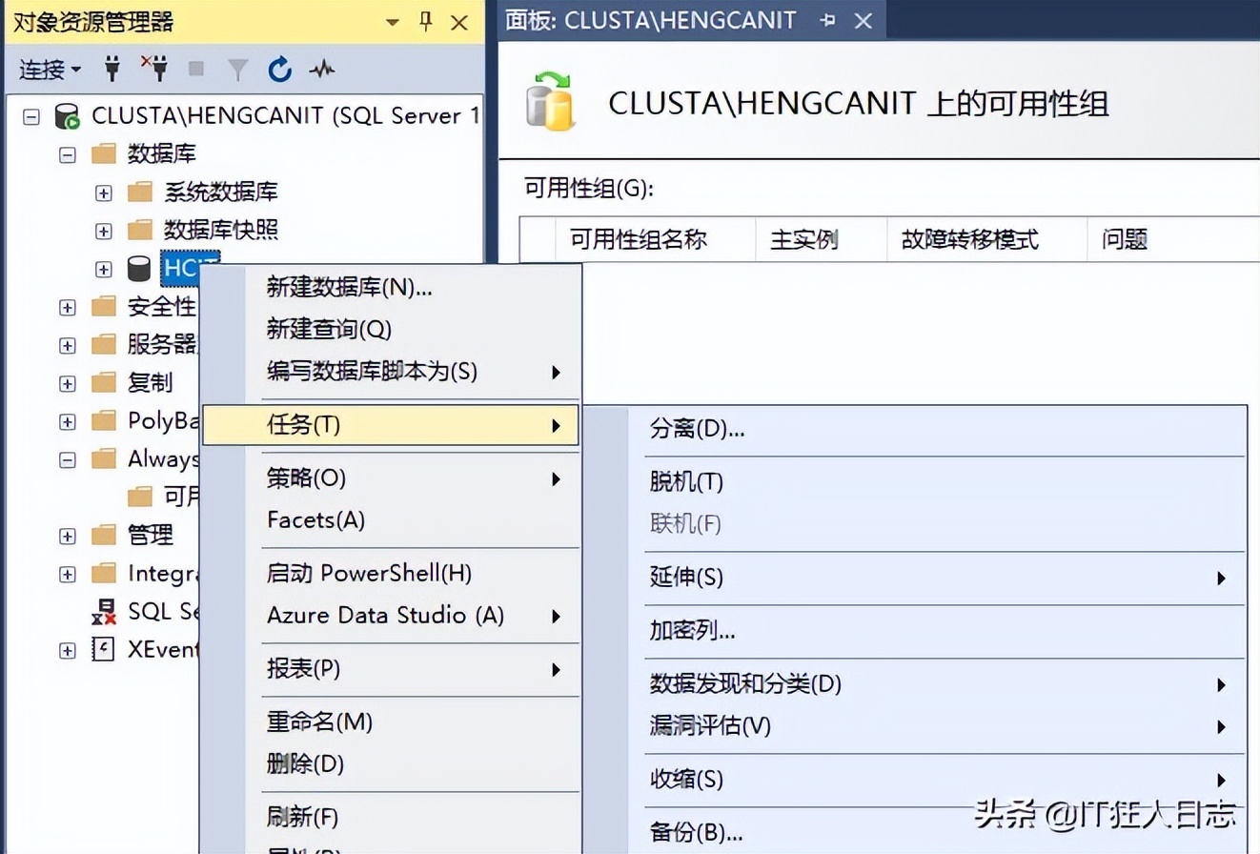
Task: Open the 延伸(S) submenu
Action: tap(915, 577)
